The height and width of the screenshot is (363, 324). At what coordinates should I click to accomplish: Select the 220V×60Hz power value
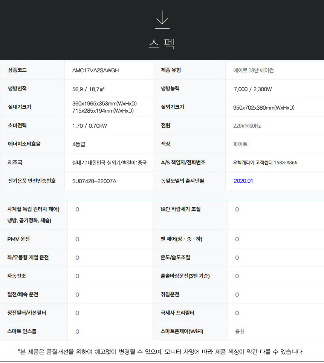click(x=247, y=126)
